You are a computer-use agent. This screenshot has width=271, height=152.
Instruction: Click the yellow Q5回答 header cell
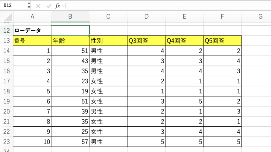coord(222,41)
